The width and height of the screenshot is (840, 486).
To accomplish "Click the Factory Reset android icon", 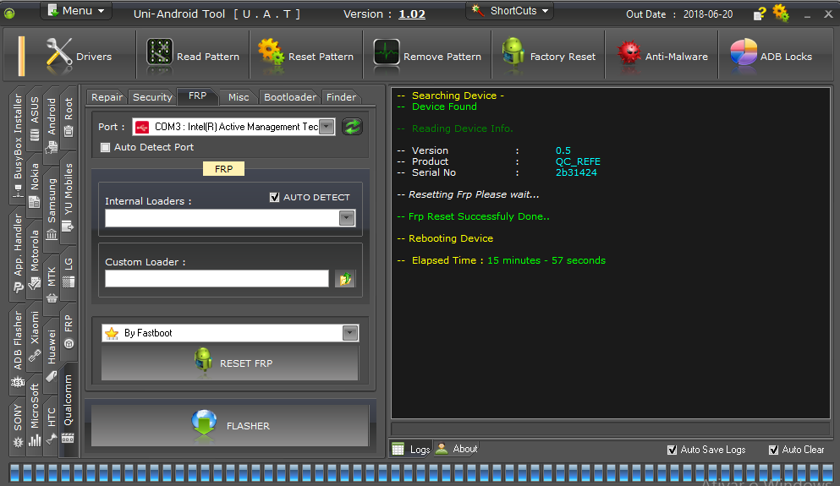I will click(513, 53).
